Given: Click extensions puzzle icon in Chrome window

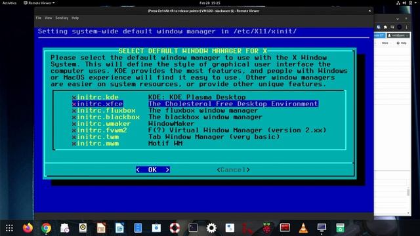Looking at the screenshot, I should click(x=385, y=27).
